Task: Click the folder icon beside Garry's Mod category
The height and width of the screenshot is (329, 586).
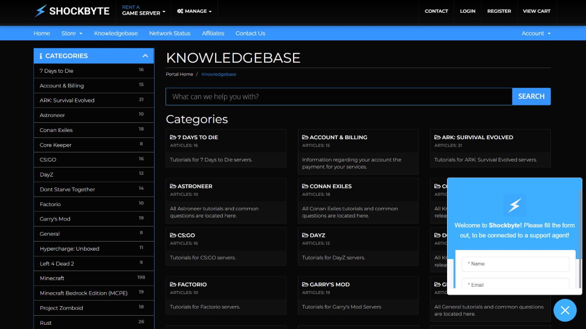Action: click(305, 284)
